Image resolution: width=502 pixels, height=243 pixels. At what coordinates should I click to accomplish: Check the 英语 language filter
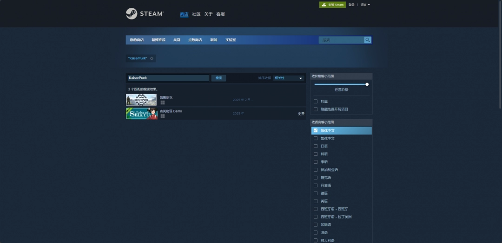316,201
